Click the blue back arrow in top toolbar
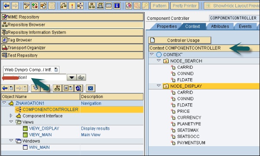This screenshot has height=156, width=260. point(6,6)
